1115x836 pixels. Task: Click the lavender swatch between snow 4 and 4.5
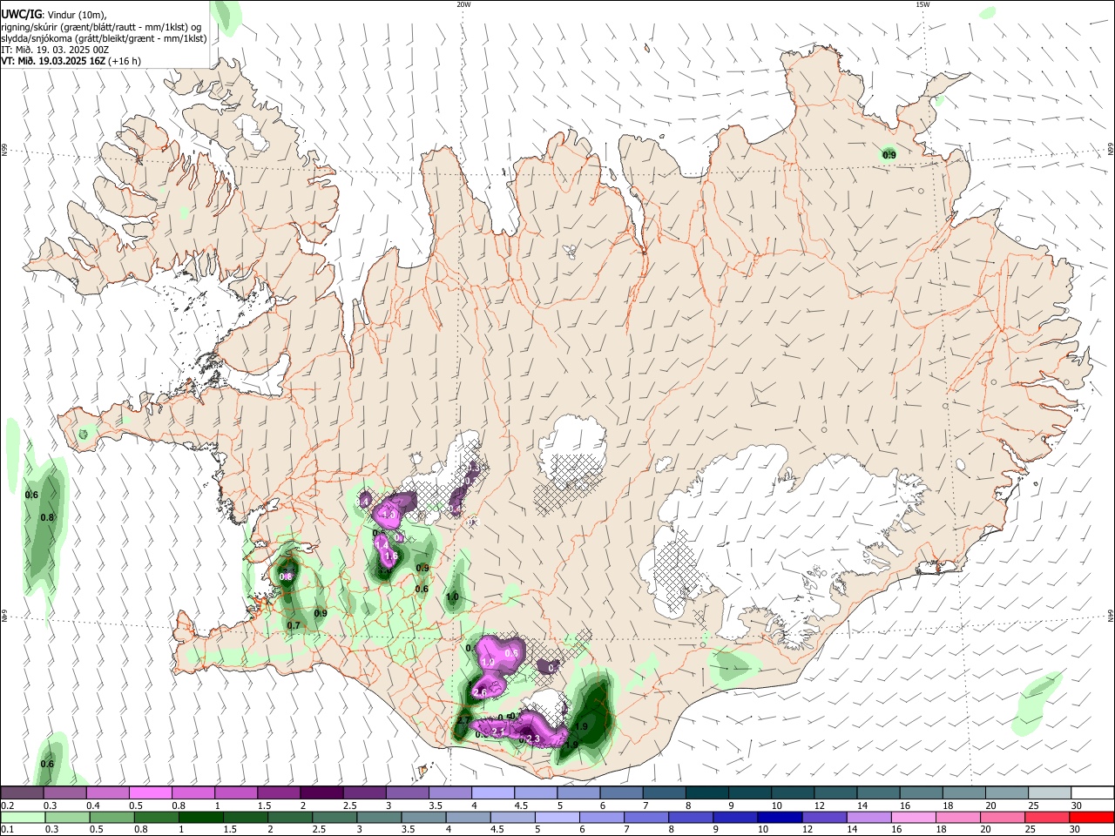(493, 792)
